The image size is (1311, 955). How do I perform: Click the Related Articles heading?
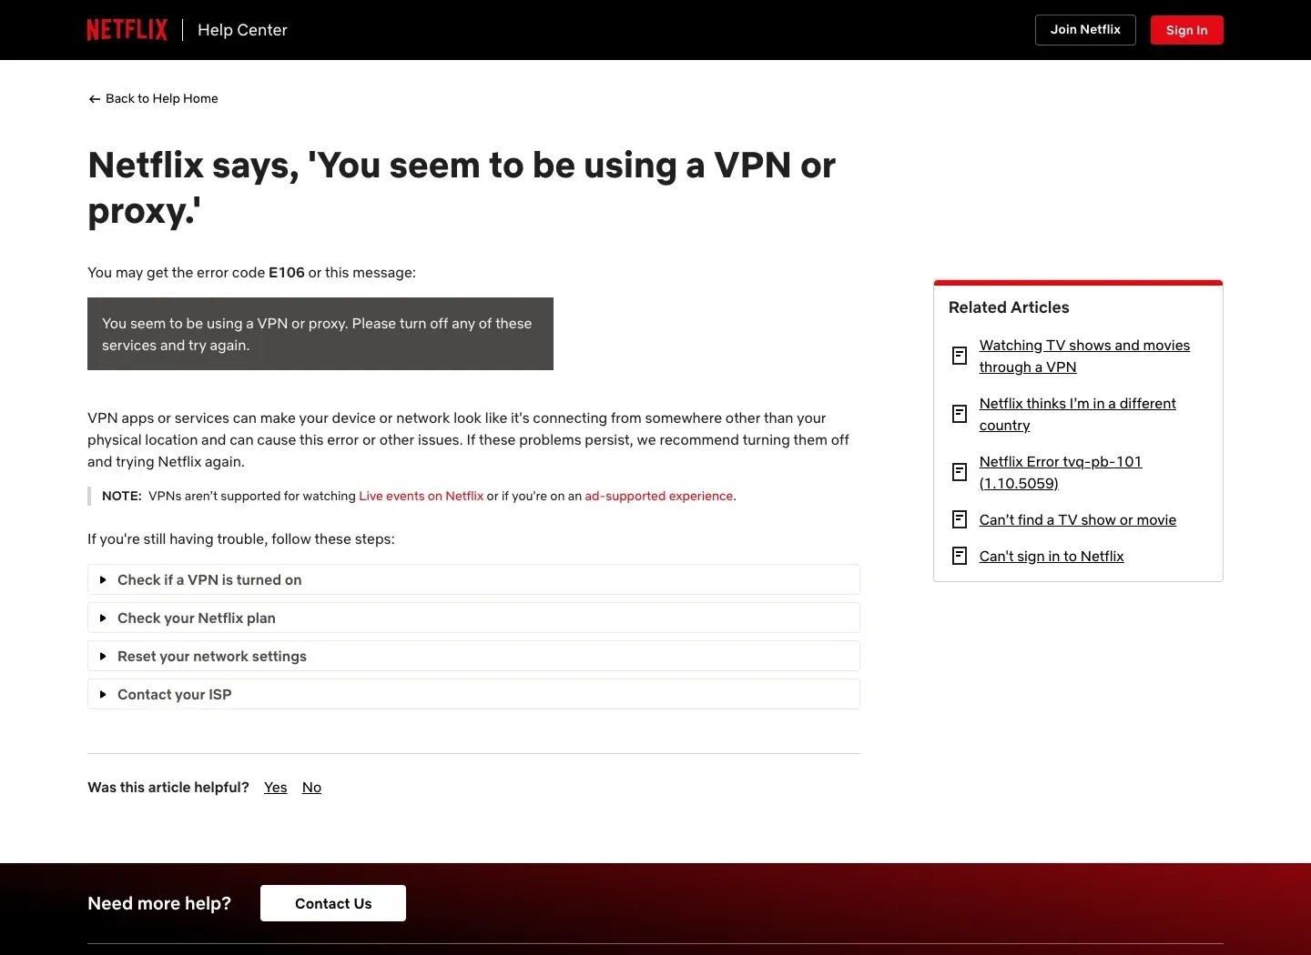[x=1009, y=307]
